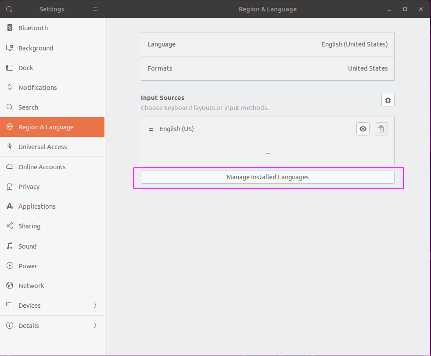Click the Power icon in sidebar
Viewport: 431px width, 356px height.
[10, 266]
